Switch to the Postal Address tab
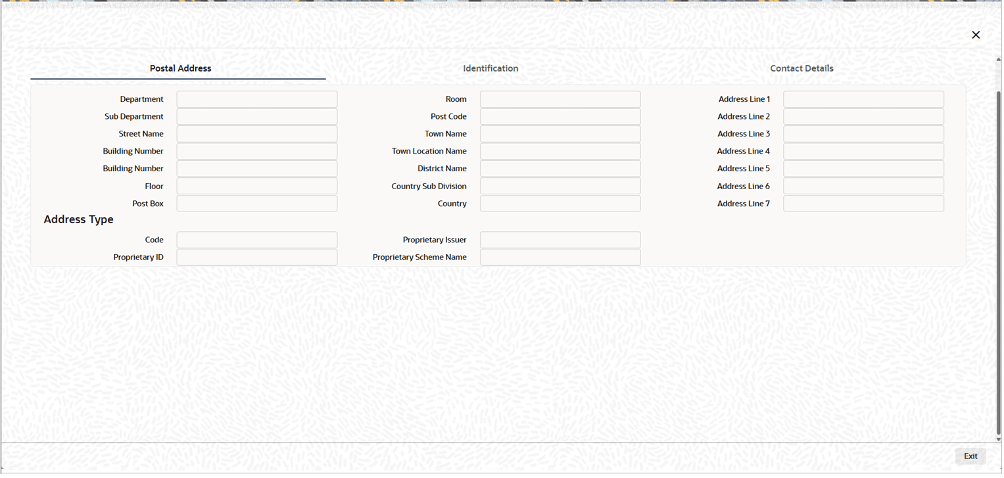 [x=180, y=68]
